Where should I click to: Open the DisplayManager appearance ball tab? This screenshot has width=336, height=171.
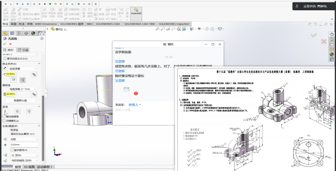[33, 33]
